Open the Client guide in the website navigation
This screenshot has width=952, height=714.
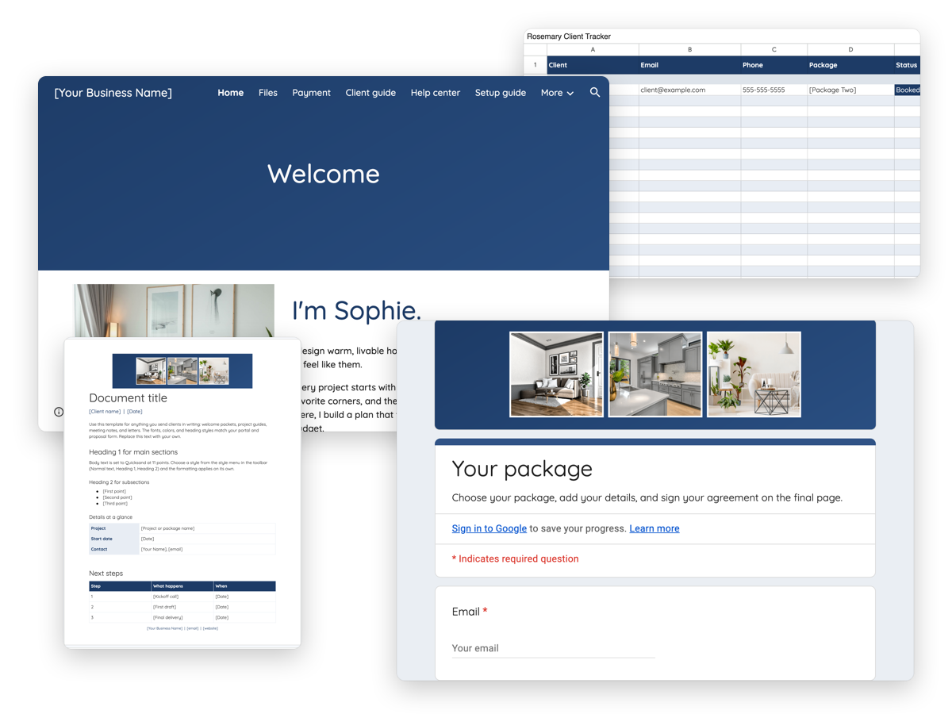pos(370,93)
